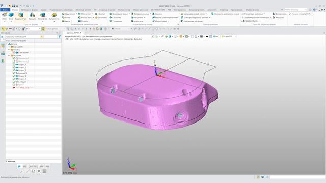Click the Резьба thread tool
Viewport: 326px width, 183px height.
[83, 21]
